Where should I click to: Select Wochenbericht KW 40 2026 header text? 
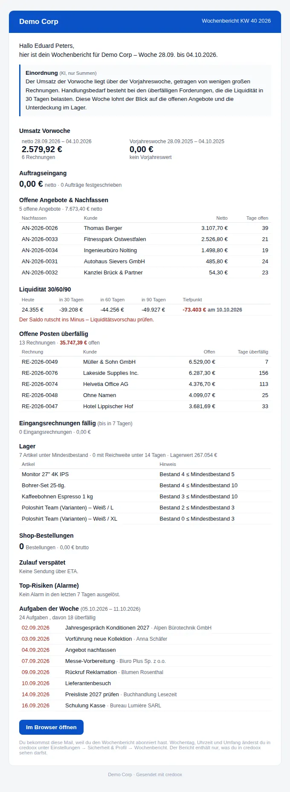(x=236, y=21)
